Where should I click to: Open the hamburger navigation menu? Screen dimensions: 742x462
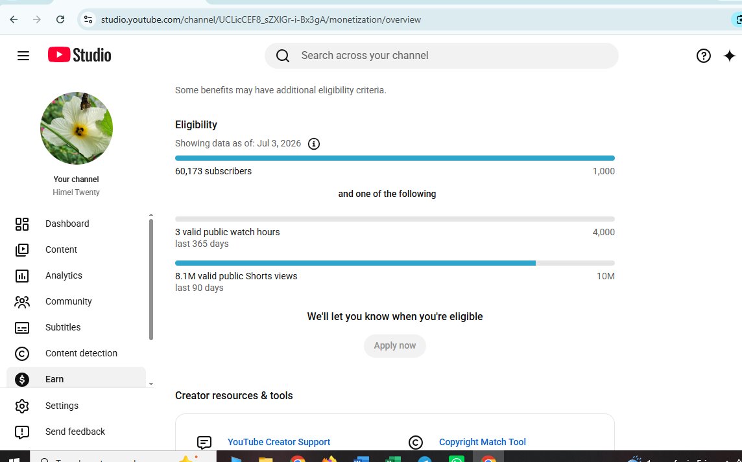click(x=23, y=56)
